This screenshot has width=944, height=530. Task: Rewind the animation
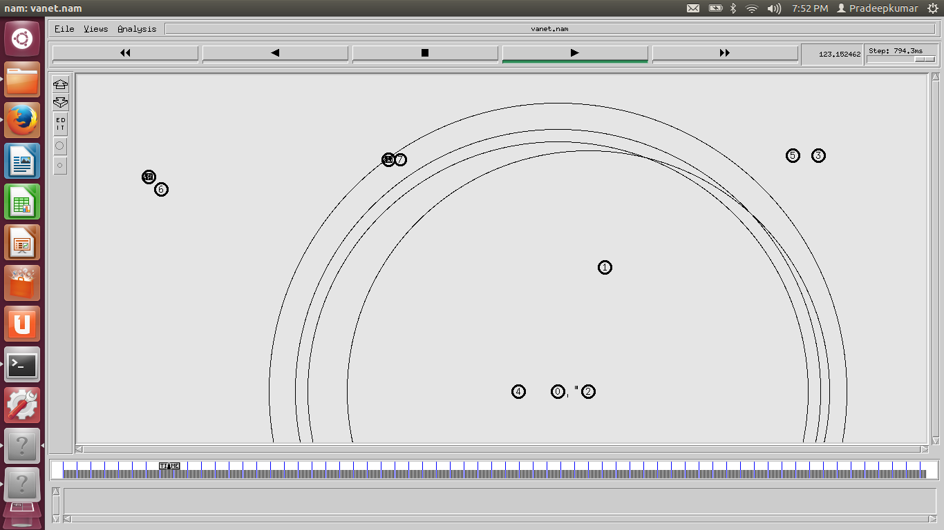(x=125, y=53)
